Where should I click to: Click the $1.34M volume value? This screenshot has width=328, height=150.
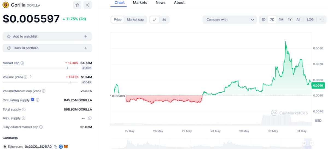pyautogui.click(x=86, y=77)
